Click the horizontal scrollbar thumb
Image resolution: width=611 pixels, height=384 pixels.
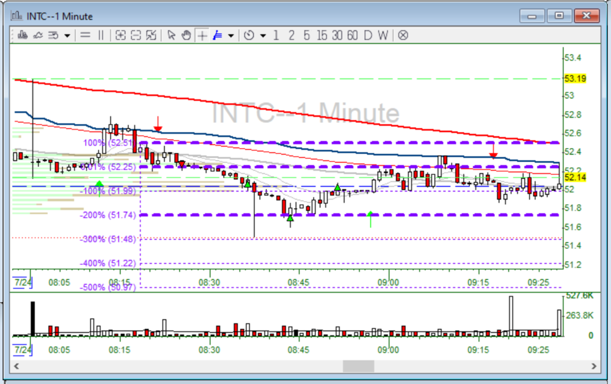(x=358, y=366)
